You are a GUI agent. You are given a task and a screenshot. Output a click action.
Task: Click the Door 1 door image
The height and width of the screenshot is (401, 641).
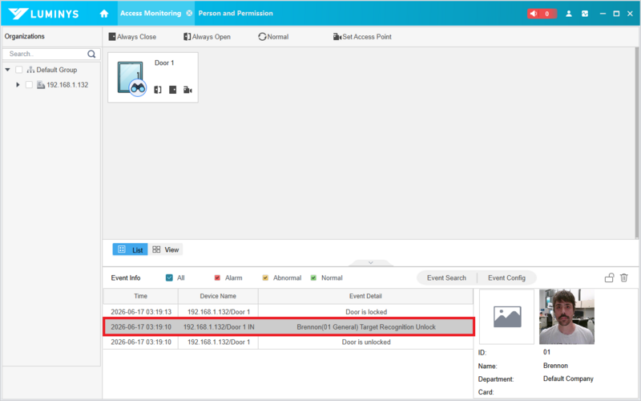[x=130, y=77]
